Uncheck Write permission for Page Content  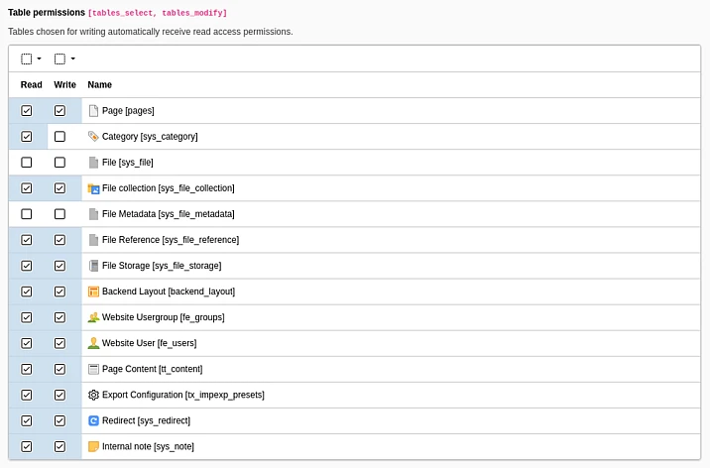[x=59, y=369]
